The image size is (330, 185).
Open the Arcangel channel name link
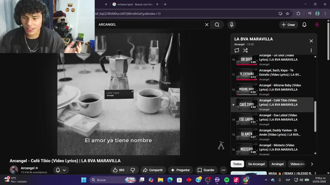[28, 168]
